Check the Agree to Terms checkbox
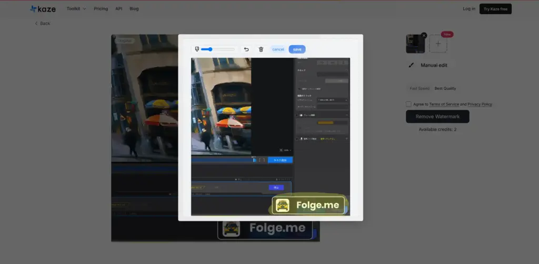 408,104
